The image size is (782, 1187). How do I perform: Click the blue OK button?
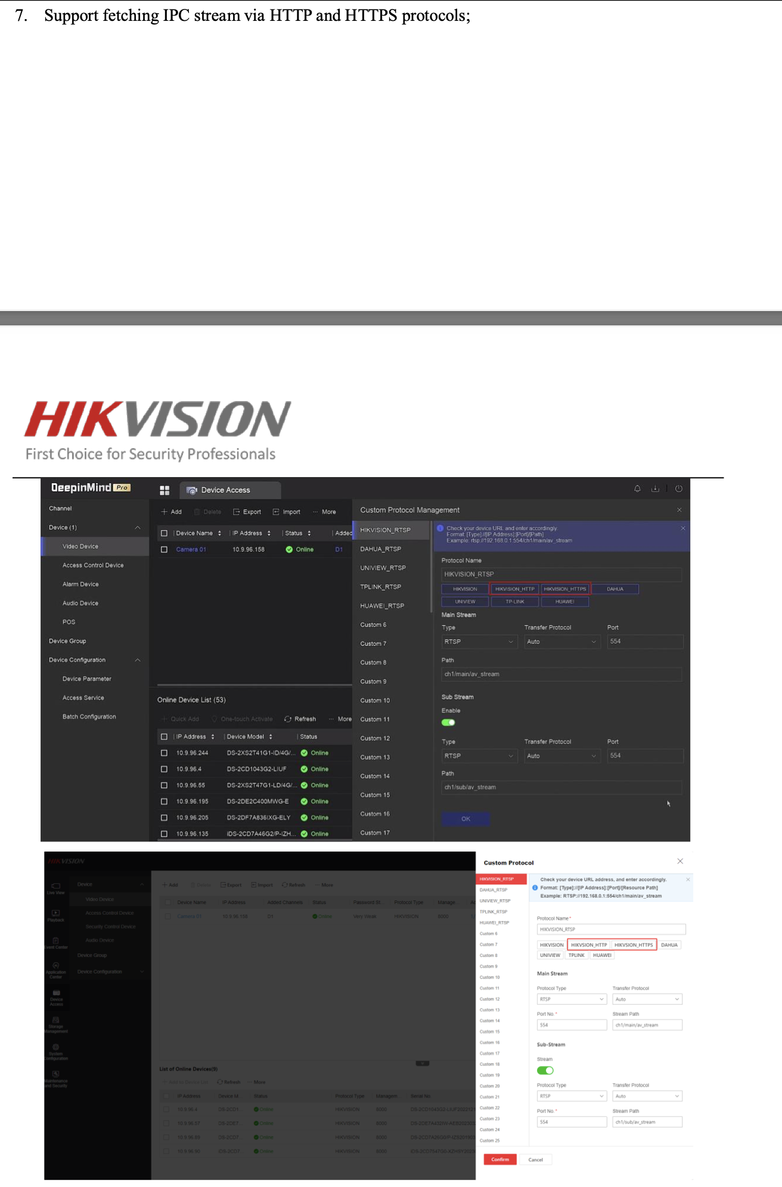pyautogui.click(x=466, y=819)
